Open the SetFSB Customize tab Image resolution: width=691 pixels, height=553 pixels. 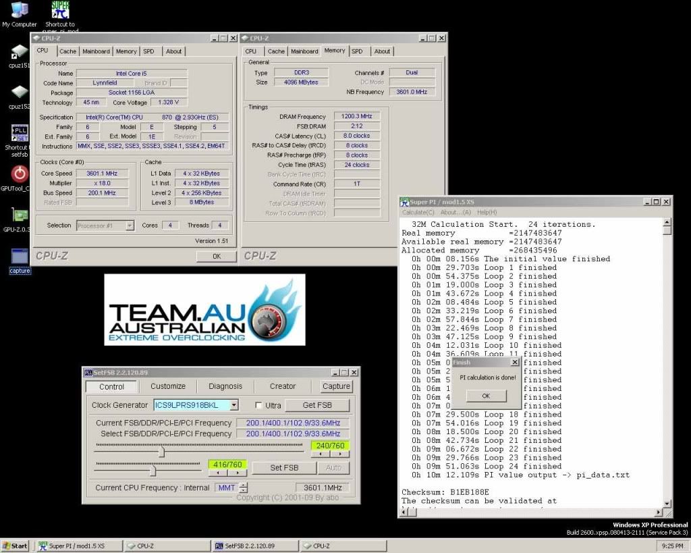168,386
